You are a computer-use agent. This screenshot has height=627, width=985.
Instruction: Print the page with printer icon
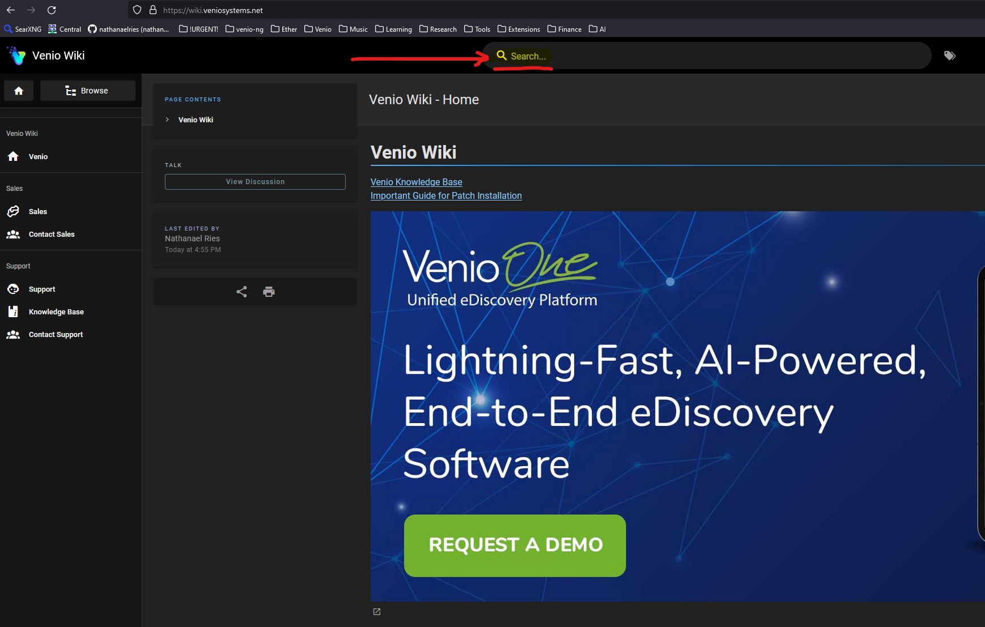tap(269, 292)
